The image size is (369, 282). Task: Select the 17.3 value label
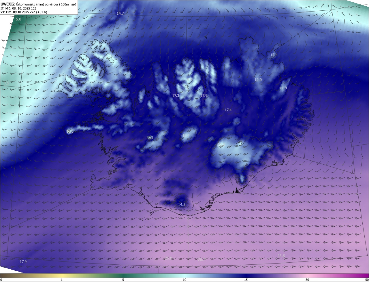pos(176,95)
